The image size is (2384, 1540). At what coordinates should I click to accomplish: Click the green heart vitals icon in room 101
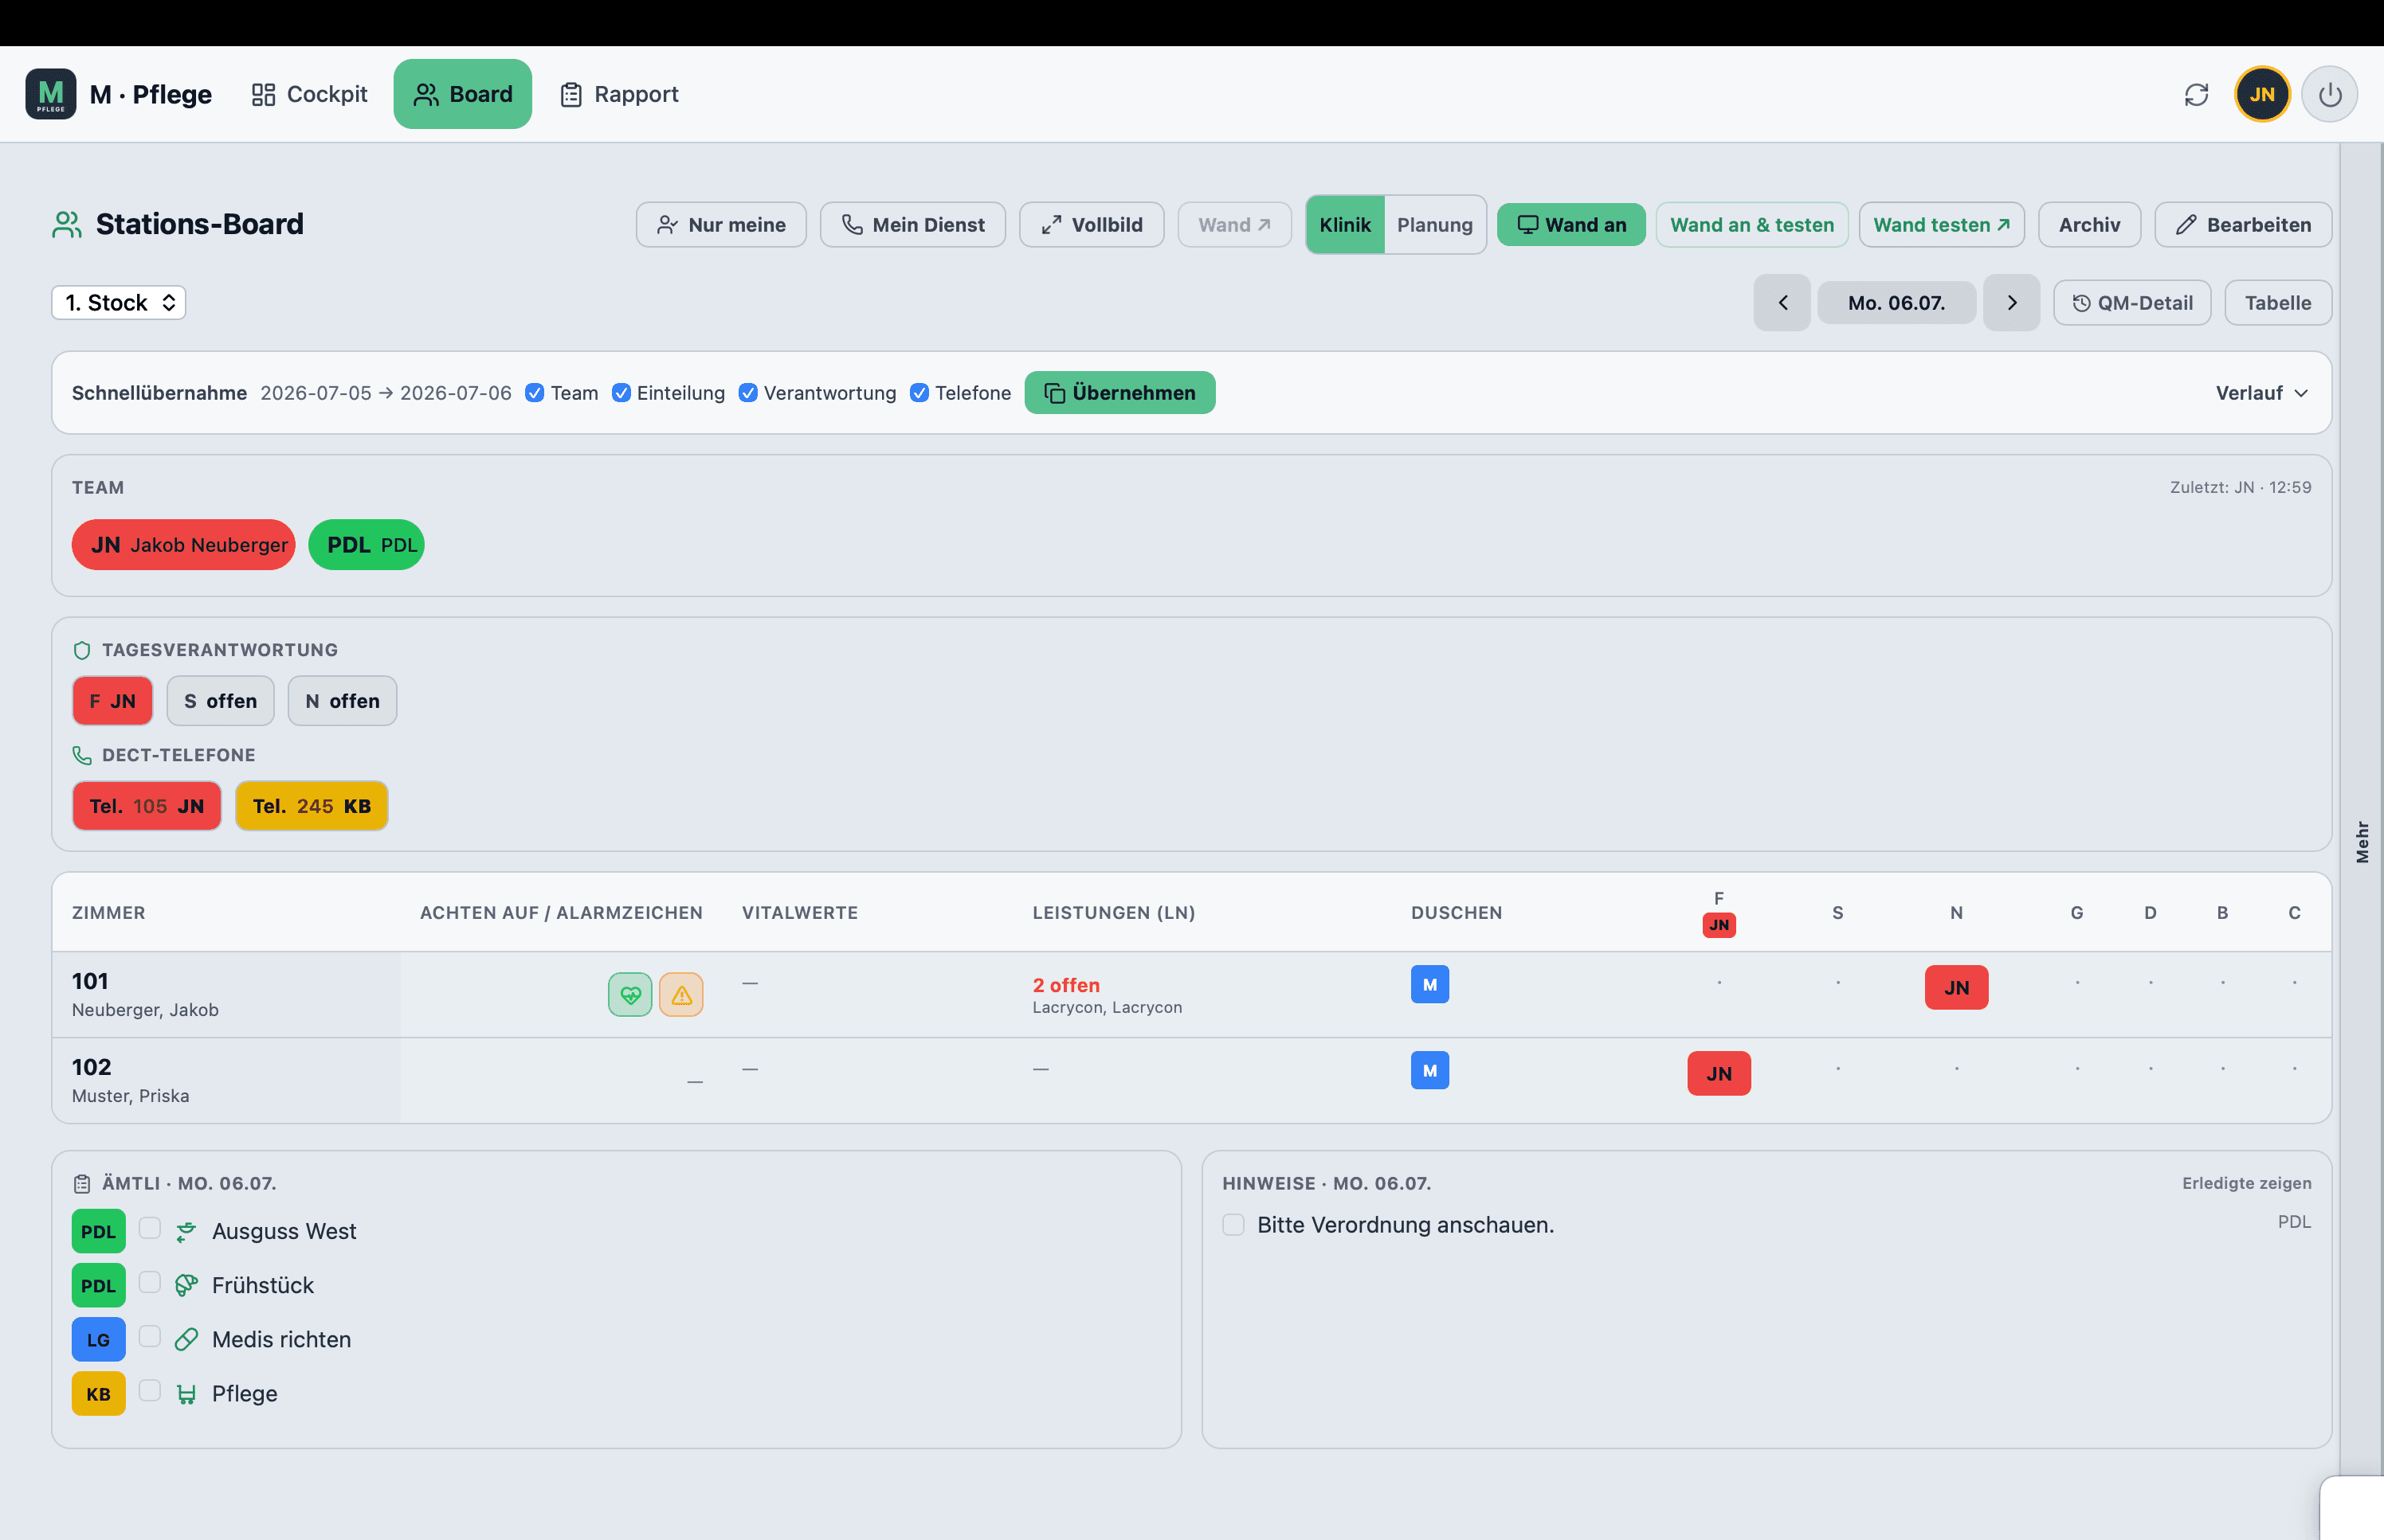[630, 995]
